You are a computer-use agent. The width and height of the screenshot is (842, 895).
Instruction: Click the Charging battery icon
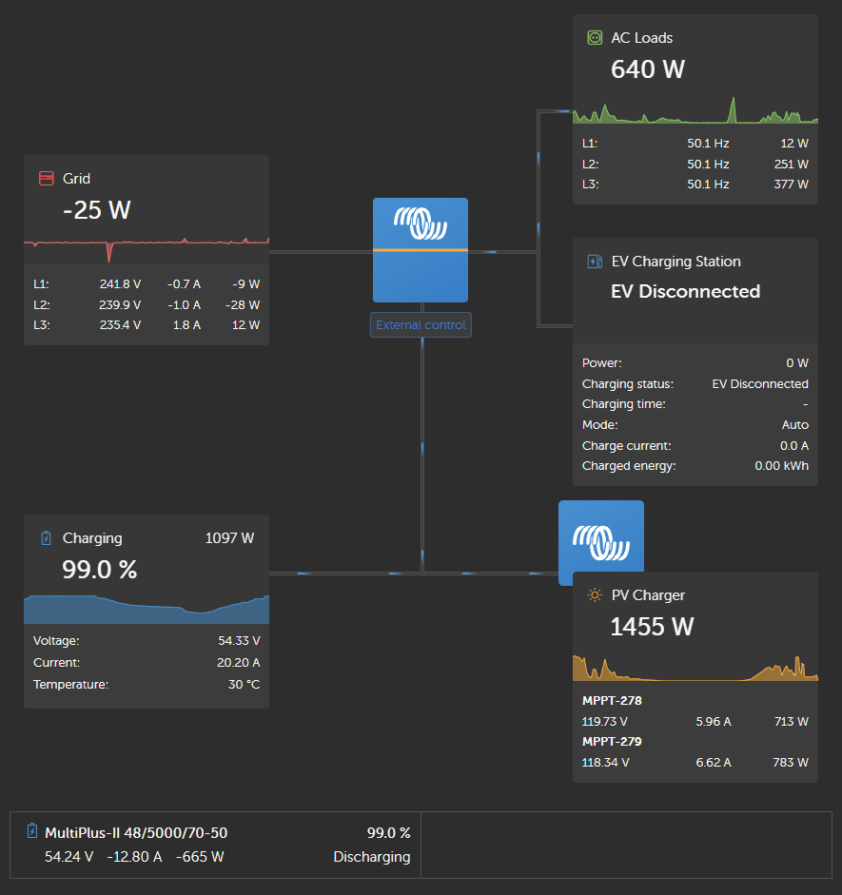[46, 537]
